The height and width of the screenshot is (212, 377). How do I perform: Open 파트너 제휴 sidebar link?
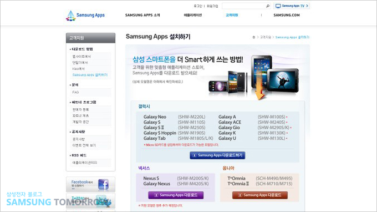[x=80, y=116]
